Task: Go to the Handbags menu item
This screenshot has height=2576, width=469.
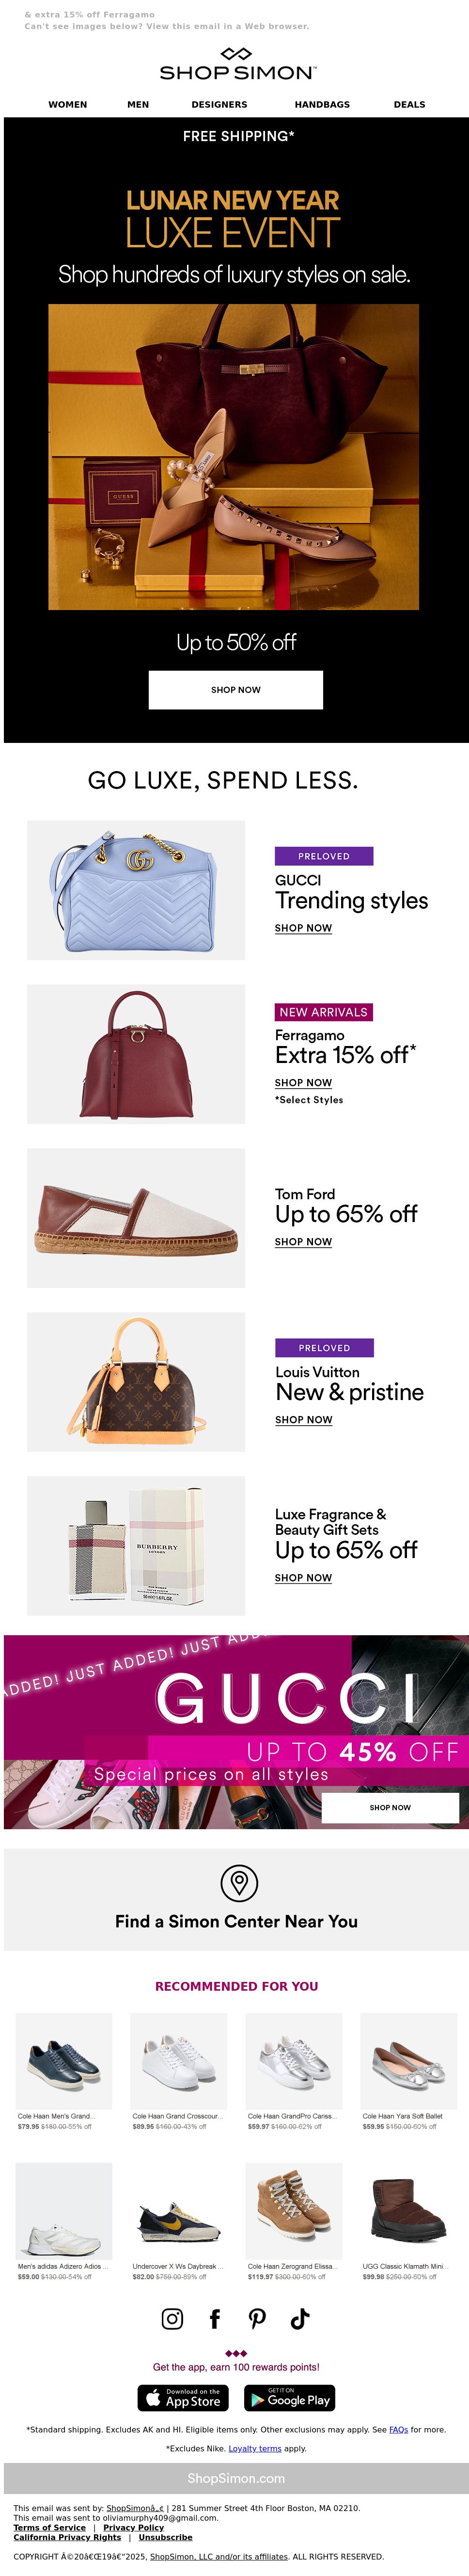Action: click(322, 104)
